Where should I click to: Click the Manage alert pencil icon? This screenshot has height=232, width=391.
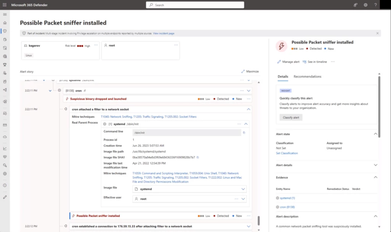click(280, 61)
